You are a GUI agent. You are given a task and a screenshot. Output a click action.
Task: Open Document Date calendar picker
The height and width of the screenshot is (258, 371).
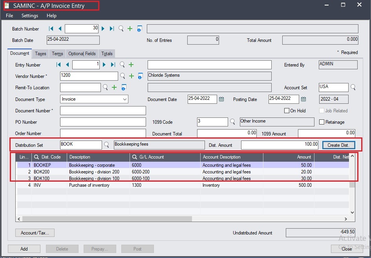tap(221, 99)
